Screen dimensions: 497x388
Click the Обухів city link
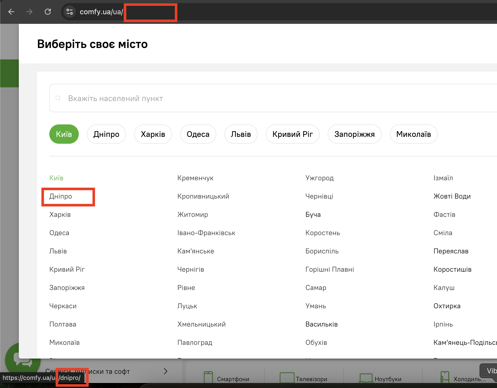click(x=316, y=343)
